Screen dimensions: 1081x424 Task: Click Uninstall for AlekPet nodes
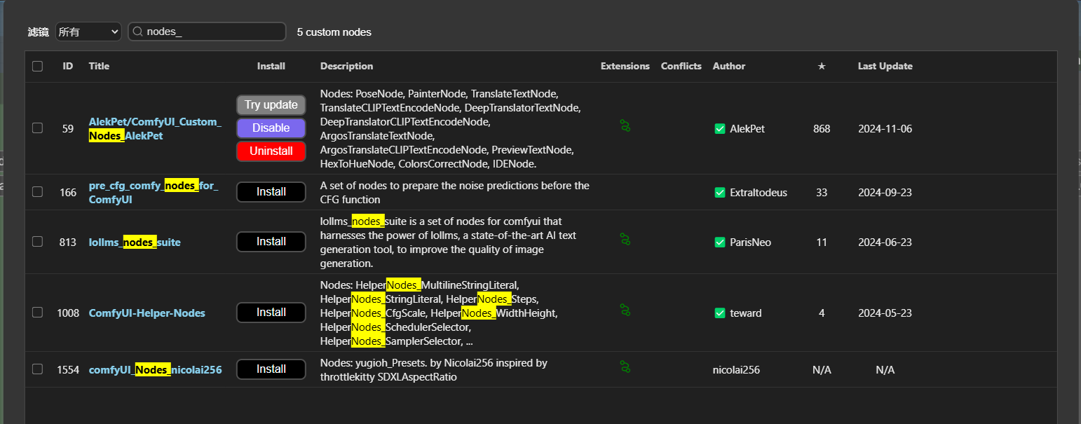(271, 151)
